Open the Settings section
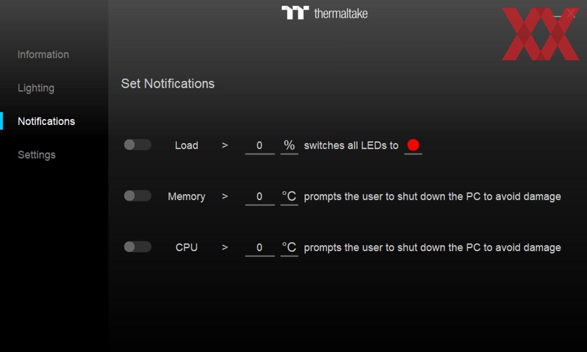Viewport: 587px width, 352px height. point(37,155)
